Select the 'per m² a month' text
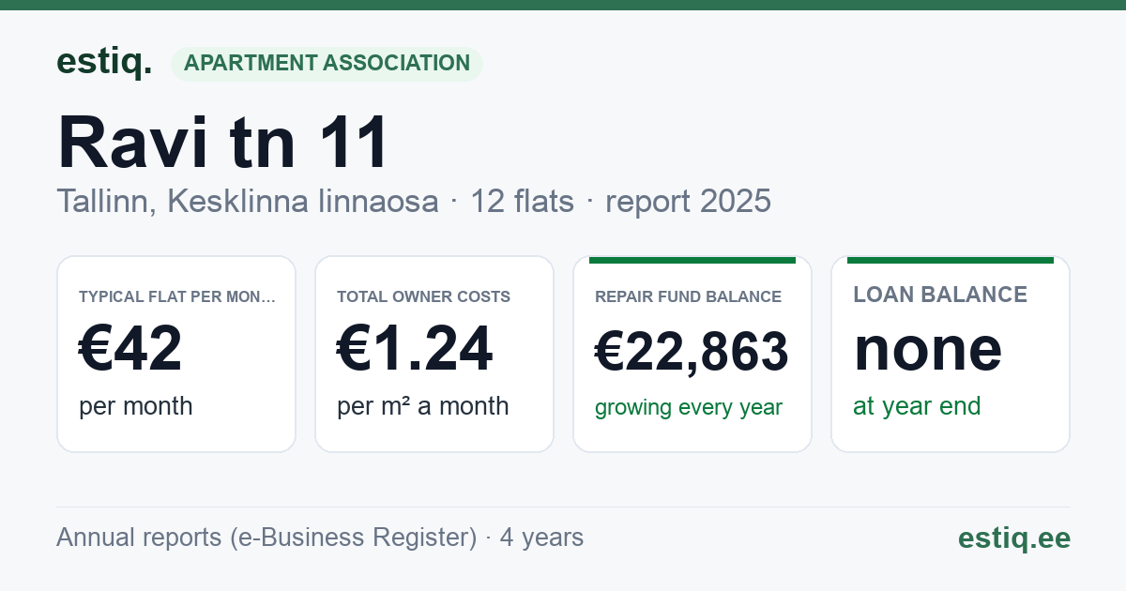 click(423, 406)
